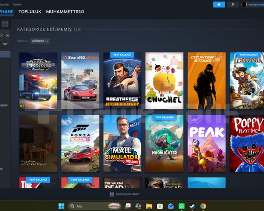Switch to the TOPLULUK tab
The height and width of the screenshot is (211, 264).
coord(30,12)
